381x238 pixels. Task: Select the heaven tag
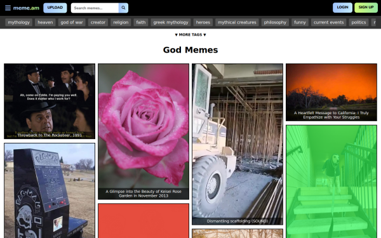click(x=45, y=22)
